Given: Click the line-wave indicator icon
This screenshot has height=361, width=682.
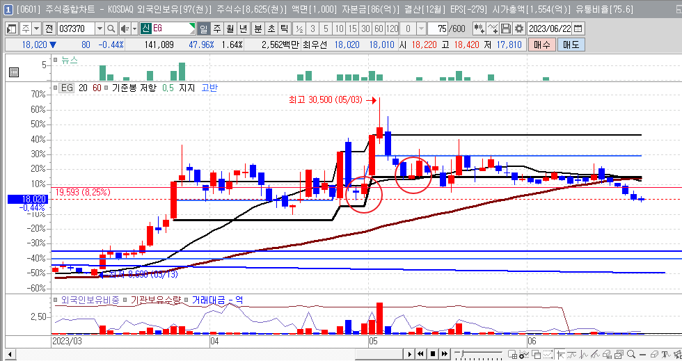Looking at the screenshot, I should click(x=572, y=354).
